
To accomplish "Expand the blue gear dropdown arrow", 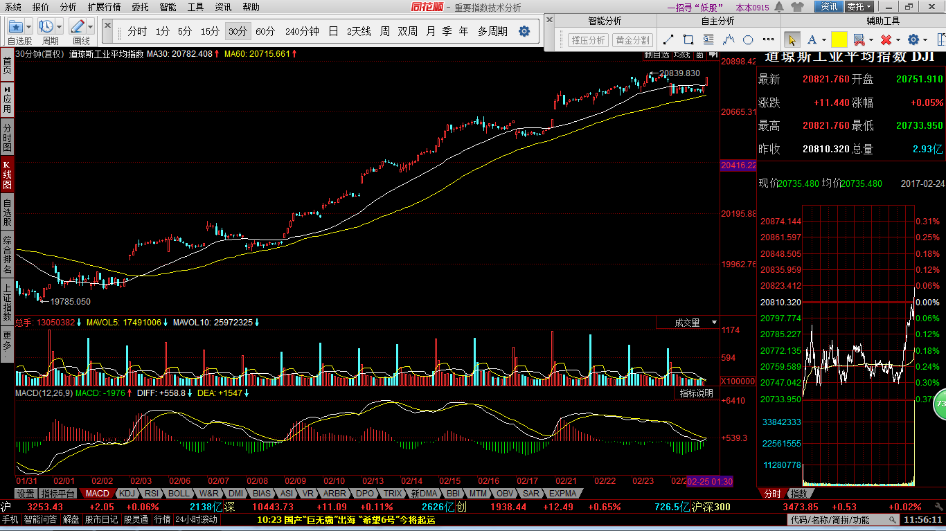I will [925, 39].
